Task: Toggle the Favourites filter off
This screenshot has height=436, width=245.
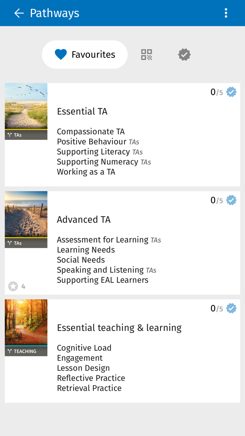Action: pyautogui.click(x=85, y=54)
